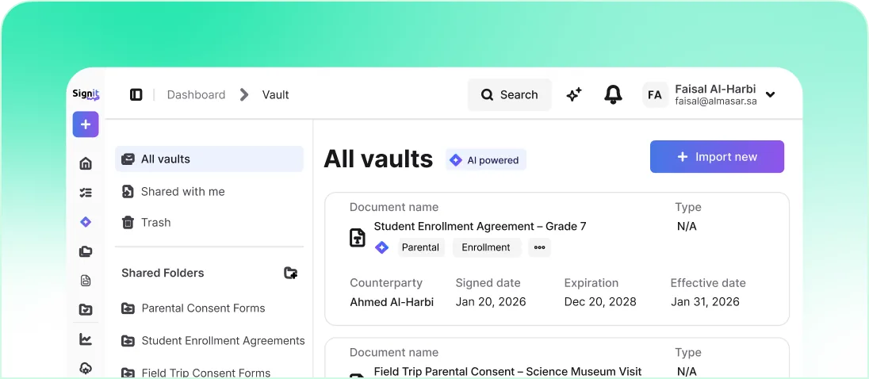Add a new shared folder icon

[291, 273]
